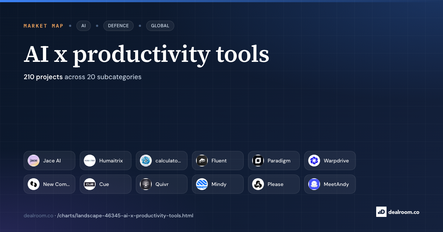Open the Please project name
Screen dimensions: 443x232
(275, 184)
